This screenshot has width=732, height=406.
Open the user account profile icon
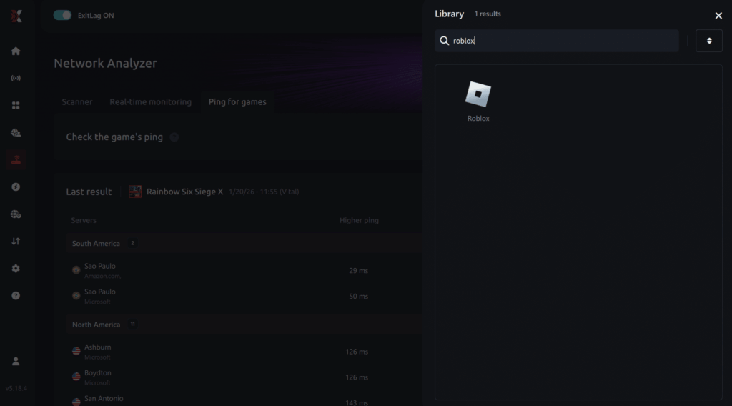click(16, 362)
